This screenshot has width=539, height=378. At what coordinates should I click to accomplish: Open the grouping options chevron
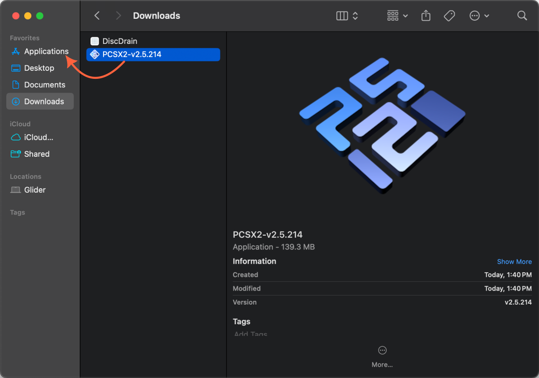406,16
